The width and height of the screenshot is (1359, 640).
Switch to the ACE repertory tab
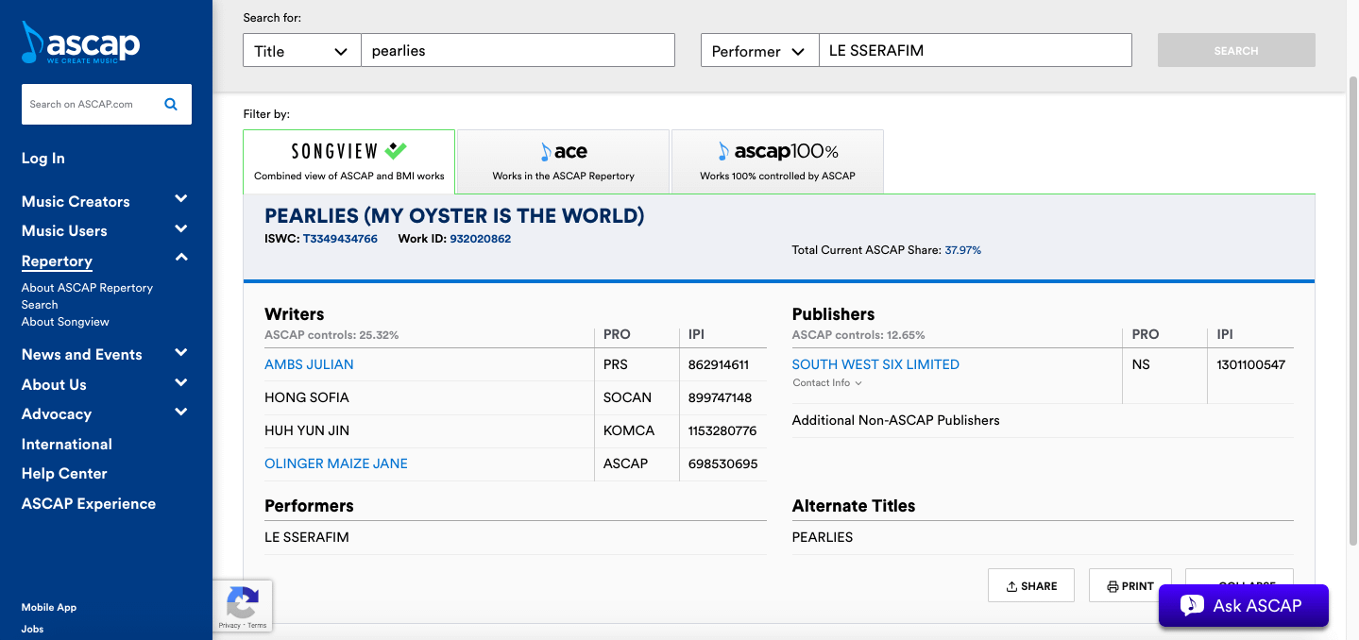coord(563,161)
